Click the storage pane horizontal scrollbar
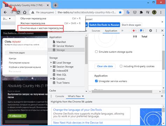Image resolution: width=166 pixels, height=126 pixels. point(122,92)
